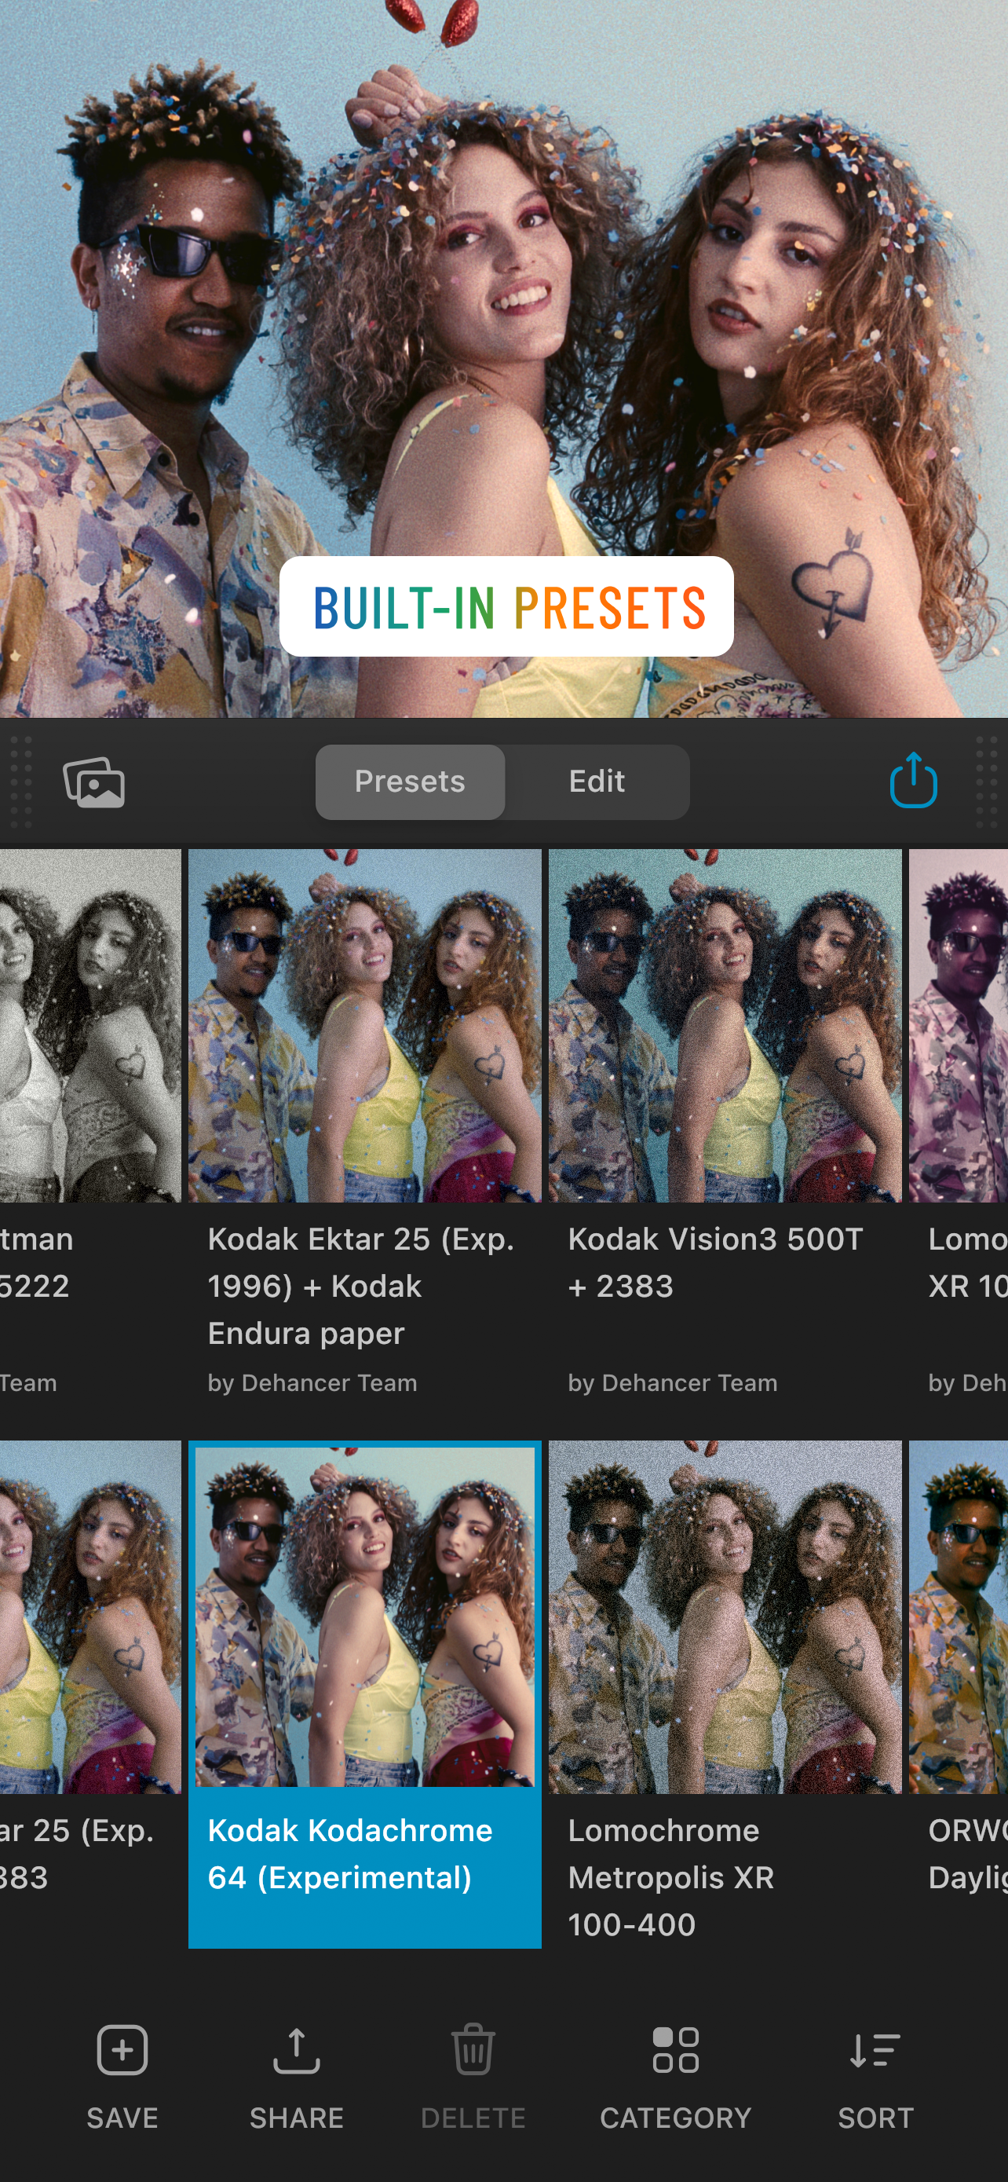Select Kodak Kodachrome 64 (Experimental) thumbnail
The image size is (1008, 2182).
tap(365, 1617)
